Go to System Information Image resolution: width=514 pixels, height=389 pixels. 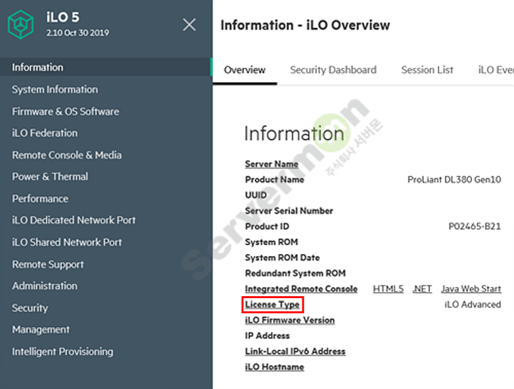point(55,90)
